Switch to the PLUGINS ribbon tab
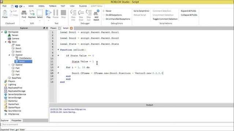 tap(83, 6)
